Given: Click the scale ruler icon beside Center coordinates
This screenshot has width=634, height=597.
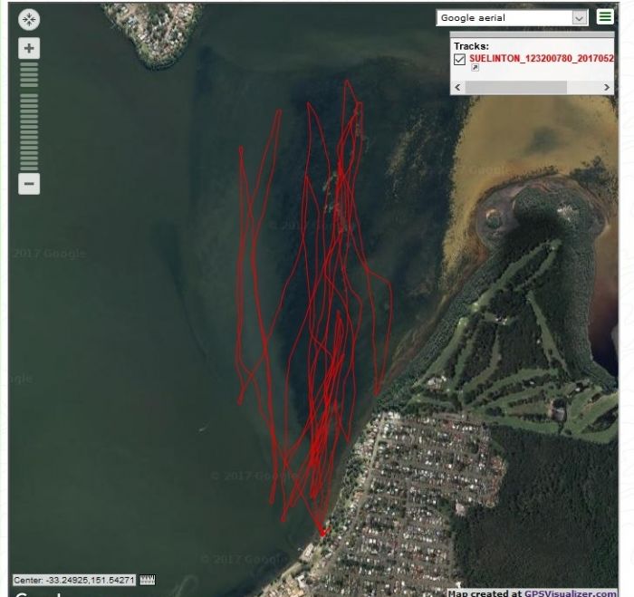Looking at the screenshot, I should pyautogui.click(x=148, y=580).
